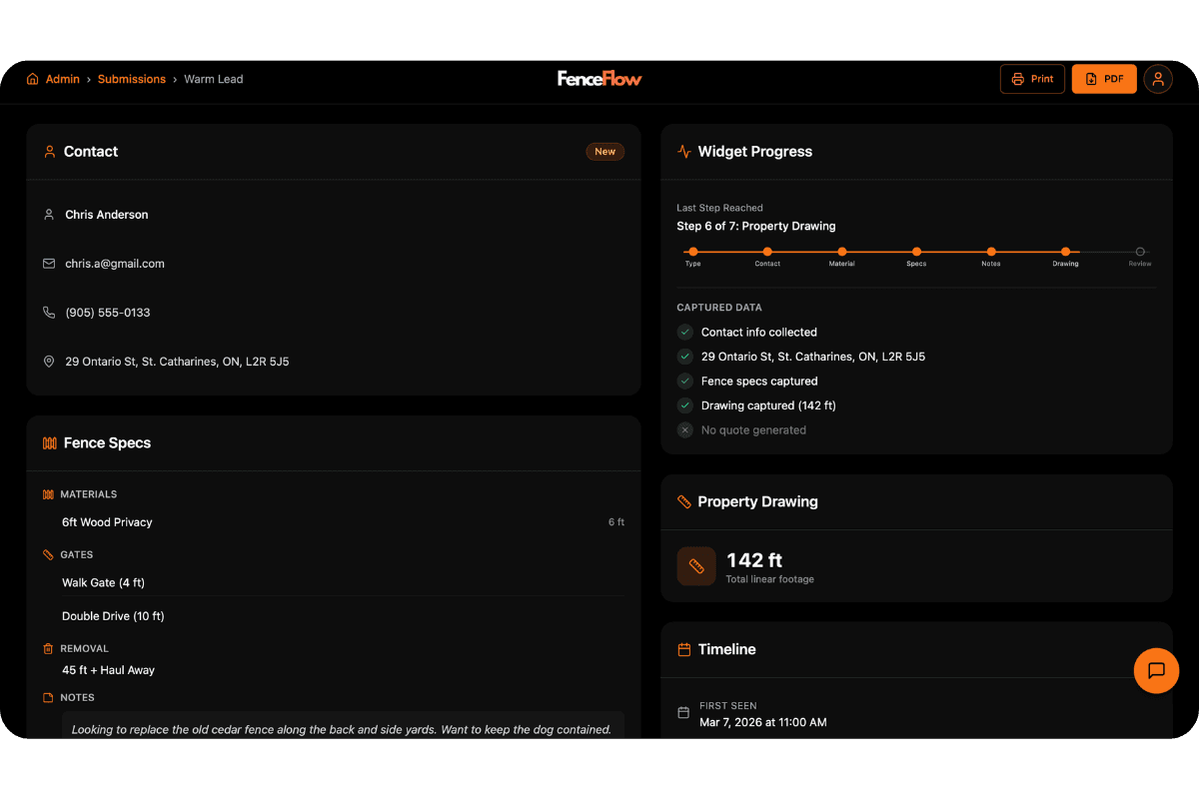The height and width of the screenshot is (799, 1199).
Task: Click checkmark beside Contact info collected
Action: [685, 332]
